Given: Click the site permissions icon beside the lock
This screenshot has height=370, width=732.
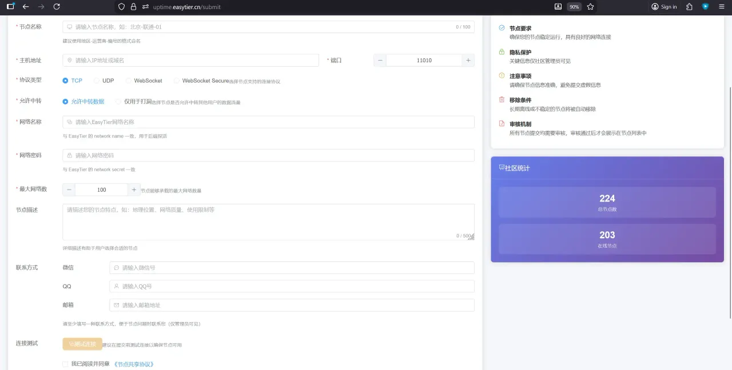Looking at the screenshot, I should (x=146, y=7).
